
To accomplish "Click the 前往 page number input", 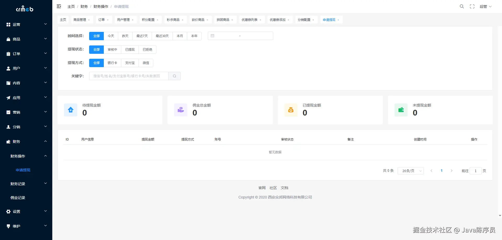I will tap(476, 171).
